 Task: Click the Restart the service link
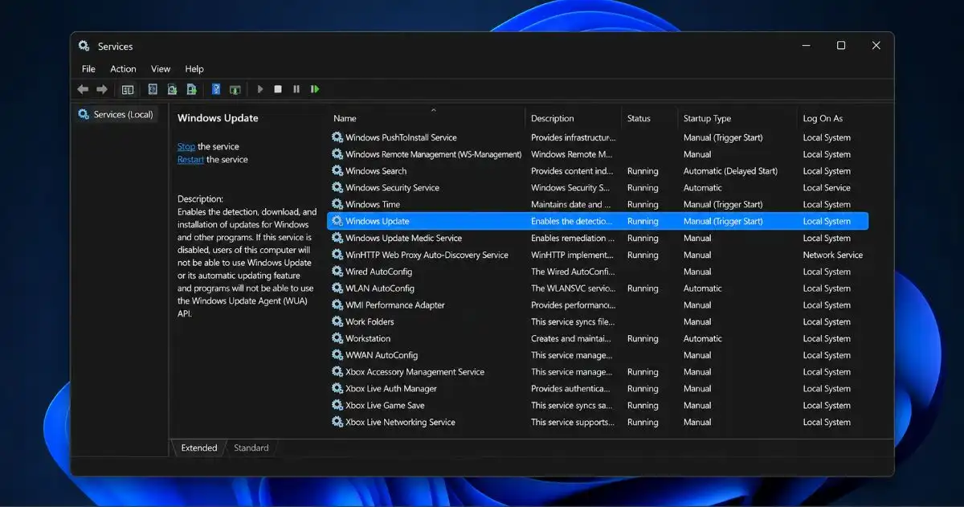[x=190, y=159]
